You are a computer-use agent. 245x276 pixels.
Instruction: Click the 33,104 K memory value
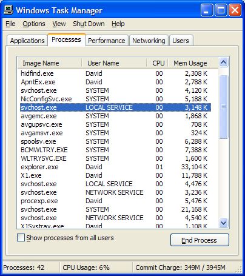pyautogui.click(x=194, y=167)
